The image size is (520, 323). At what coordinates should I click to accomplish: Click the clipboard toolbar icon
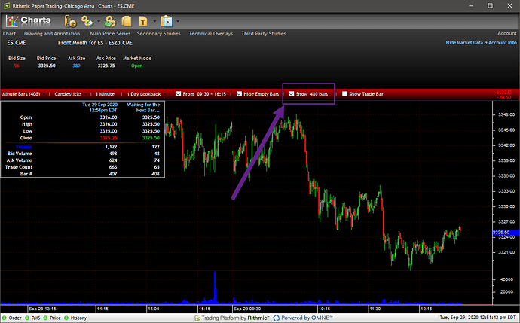click(x=167, y=21)
